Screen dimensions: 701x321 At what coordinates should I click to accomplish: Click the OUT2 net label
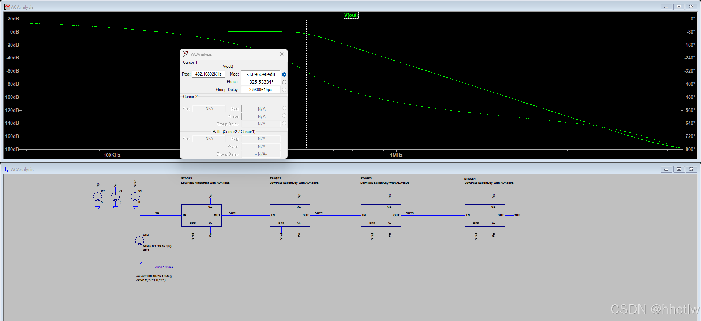(x=319, y=213)
